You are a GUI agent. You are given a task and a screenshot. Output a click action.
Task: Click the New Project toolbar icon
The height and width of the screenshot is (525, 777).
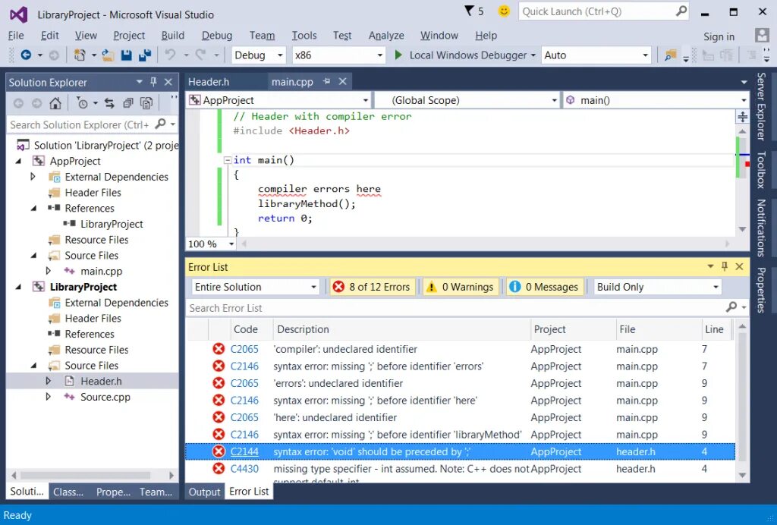tap(80, 55)
